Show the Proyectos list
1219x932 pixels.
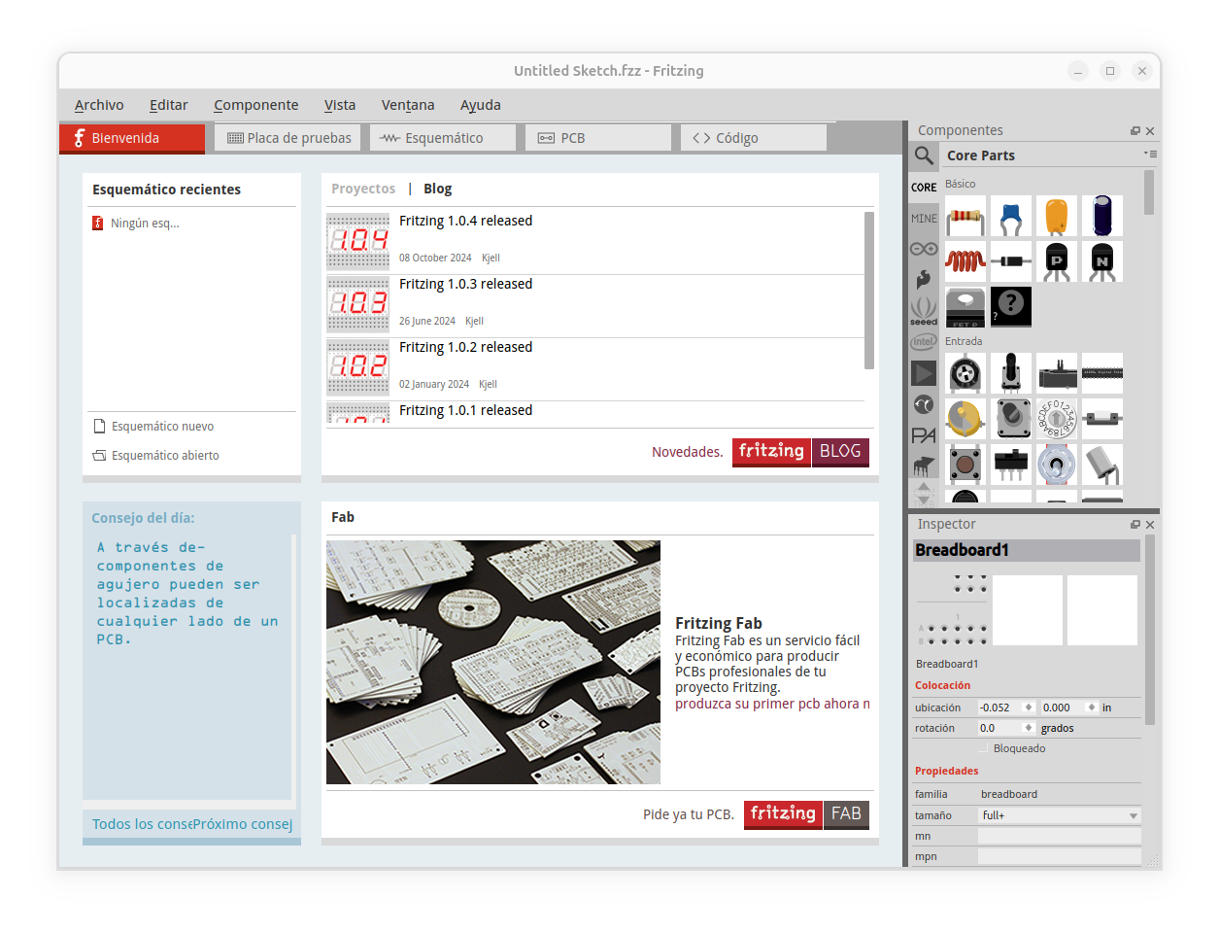click(x=363, y=189)
